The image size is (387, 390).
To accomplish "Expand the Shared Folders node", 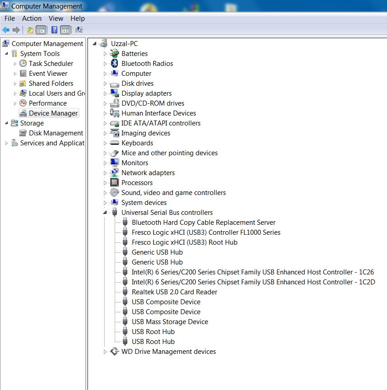I will click(15, 84).
